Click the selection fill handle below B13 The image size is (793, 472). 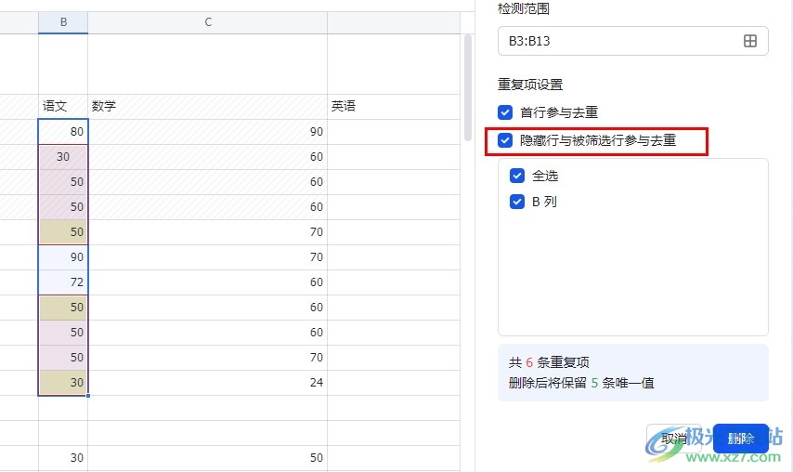point(88,396)
